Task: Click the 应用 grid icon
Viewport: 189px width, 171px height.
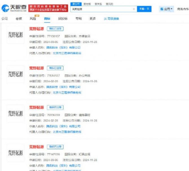Action: tap(162, 9)
